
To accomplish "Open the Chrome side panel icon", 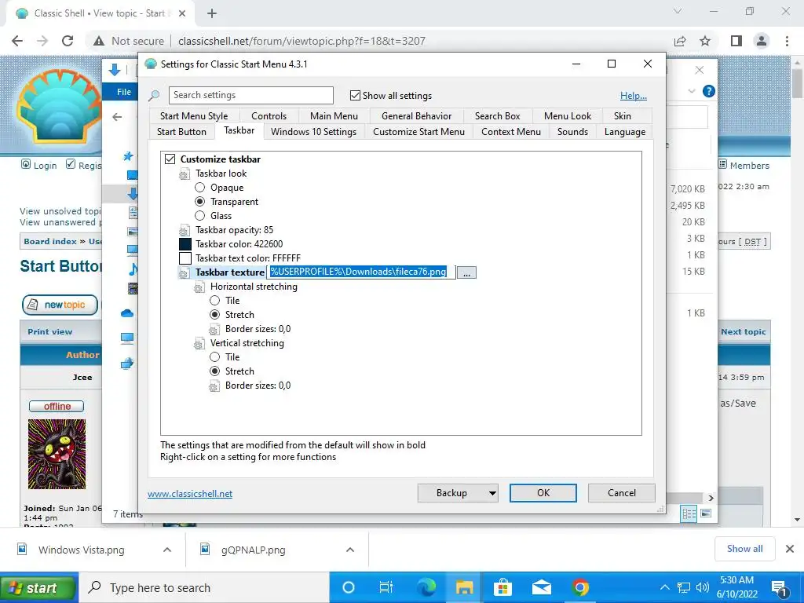I will pyautogui.click(x=736, y=41).
